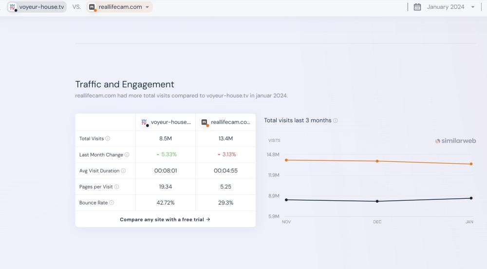Screen dimensions: 487x269
Task: Click dark line data point for JAN
Action: [x=471, y=198]
